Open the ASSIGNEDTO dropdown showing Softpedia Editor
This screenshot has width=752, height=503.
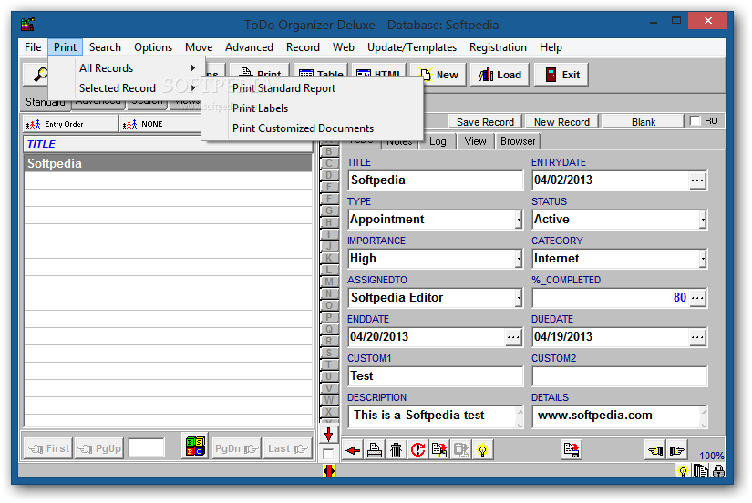click(519, 298)
